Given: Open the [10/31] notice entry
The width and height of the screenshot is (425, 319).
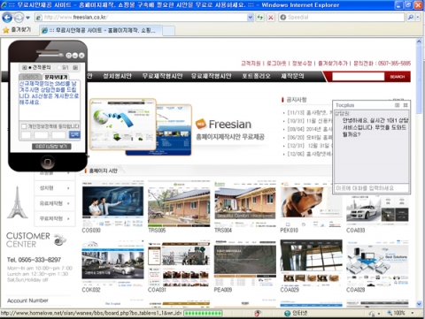Looking at the screenshot, I should pyautogui.click(x=310, y=121).
